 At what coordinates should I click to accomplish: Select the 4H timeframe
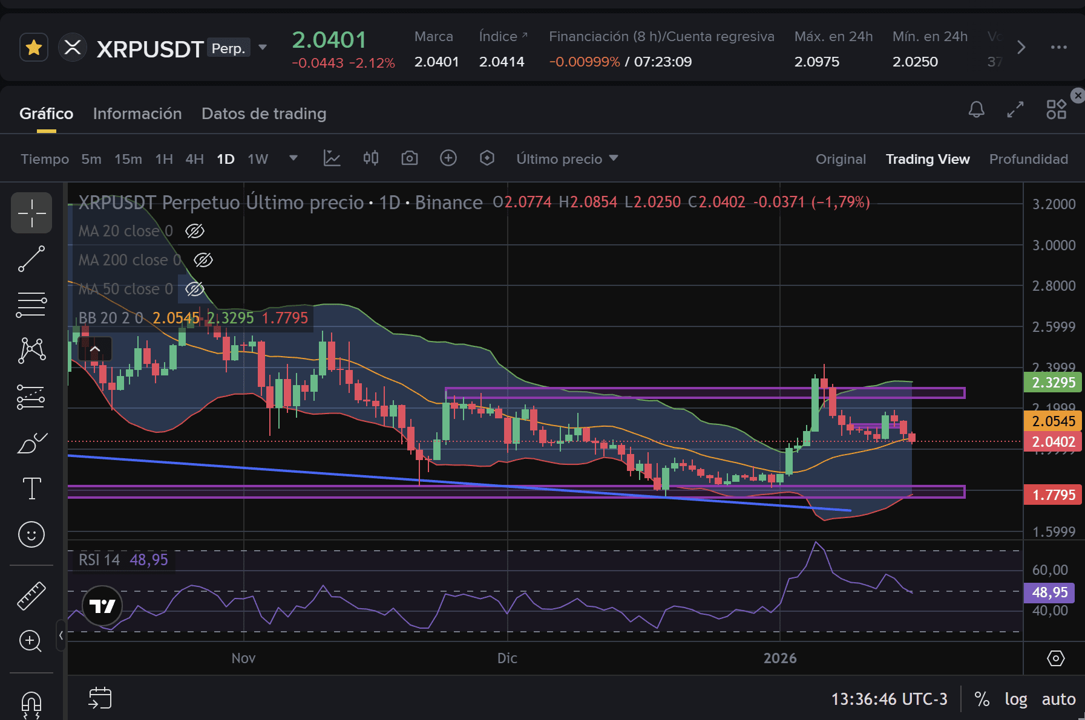[194, 159]
